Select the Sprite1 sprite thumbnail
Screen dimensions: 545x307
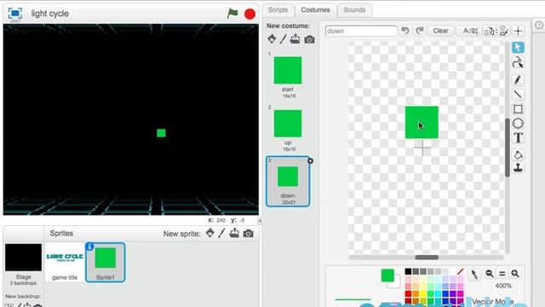pos(106,262)
